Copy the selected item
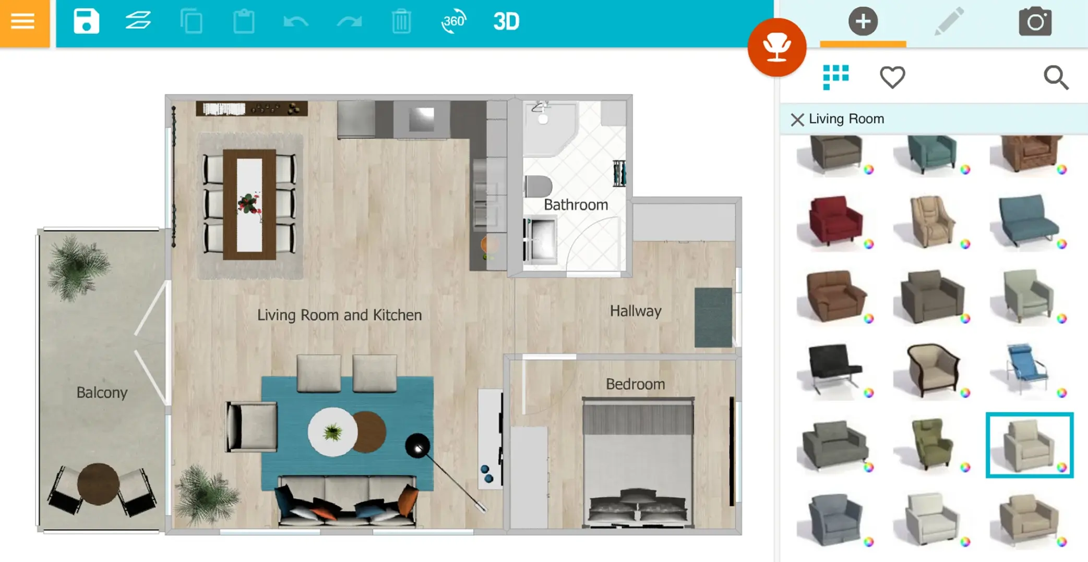Screen dimensions: 1088x562 point(192,21)
